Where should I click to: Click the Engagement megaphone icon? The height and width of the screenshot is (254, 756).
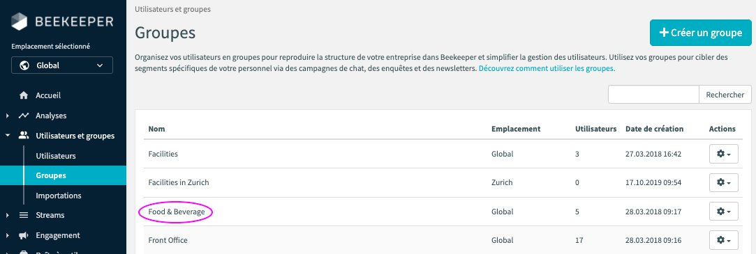coord(24,235)
